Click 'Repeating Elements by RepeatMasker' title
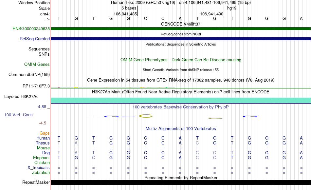311x190 pixels. tap(181, 178)
